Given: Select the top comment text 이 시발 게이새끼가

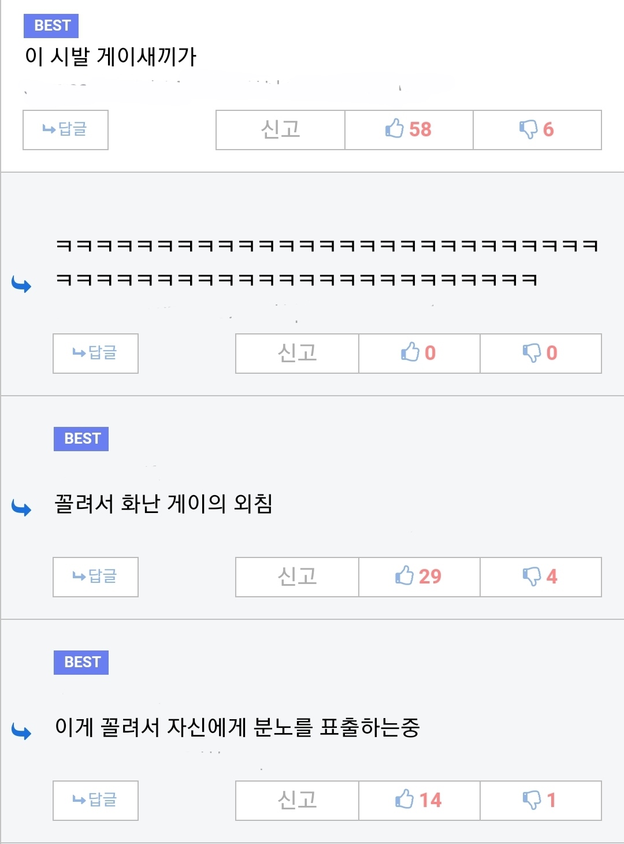Looking at the screenshot, I should pyautogui.click(x=110, y=57).
